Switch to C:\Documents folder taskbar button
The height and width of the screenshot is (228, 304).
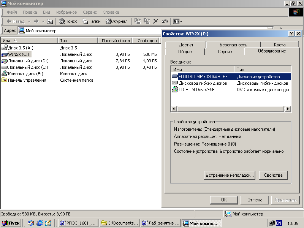(x=120, y=223)
